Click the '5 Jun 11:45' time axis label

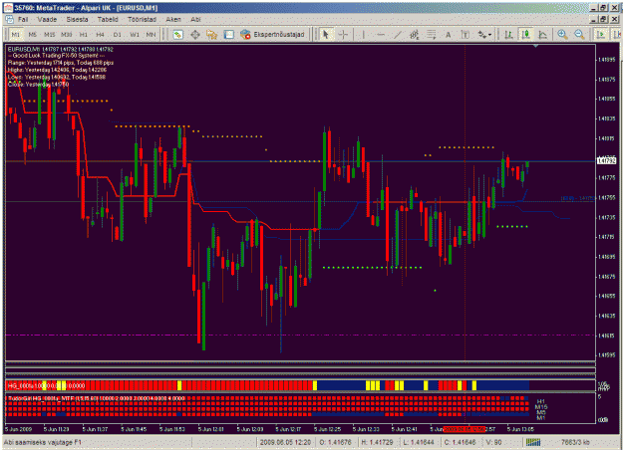tap(134, 429)
